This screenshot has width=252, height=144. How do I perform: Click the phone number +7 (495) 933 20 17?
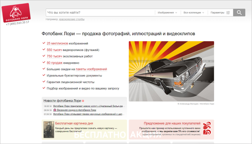point(18,23)
